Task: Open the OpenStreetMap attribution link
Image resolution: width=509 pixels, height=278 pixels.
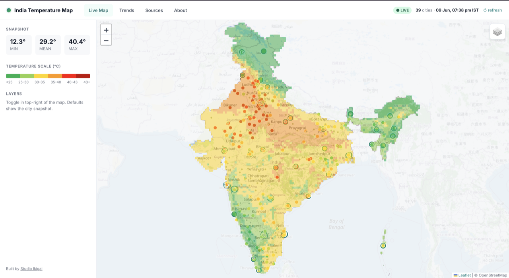Action: click(x=493, y=275)
